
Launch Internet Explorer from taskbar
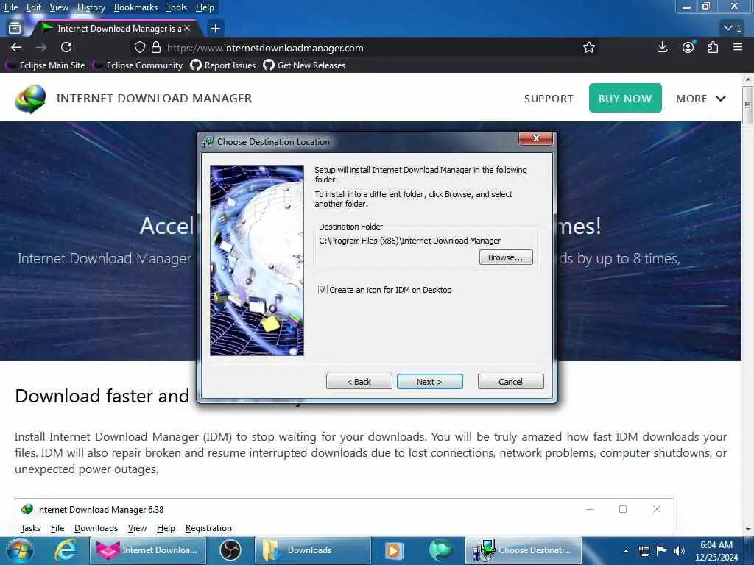(x=65, y=550)
